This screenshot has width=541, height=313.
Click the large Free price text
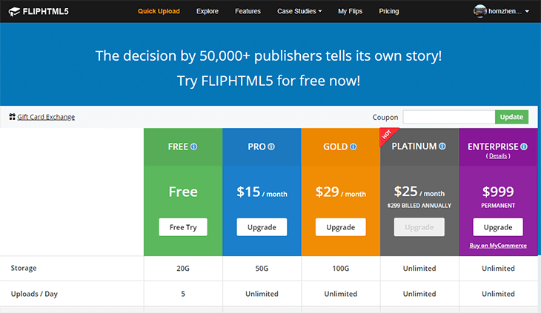coord(183,192)
